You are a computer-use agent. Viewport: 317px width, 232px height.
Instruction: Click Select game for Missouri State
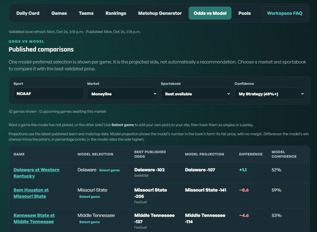89,196
